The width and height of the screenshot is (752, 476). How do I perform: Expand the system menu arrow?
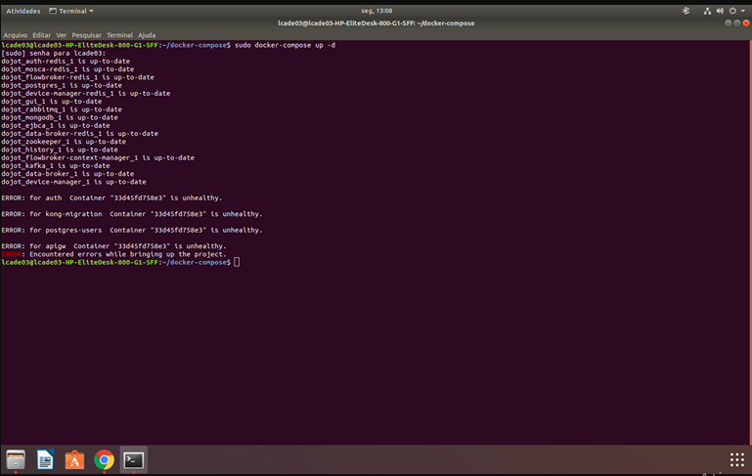click(743, 11)
